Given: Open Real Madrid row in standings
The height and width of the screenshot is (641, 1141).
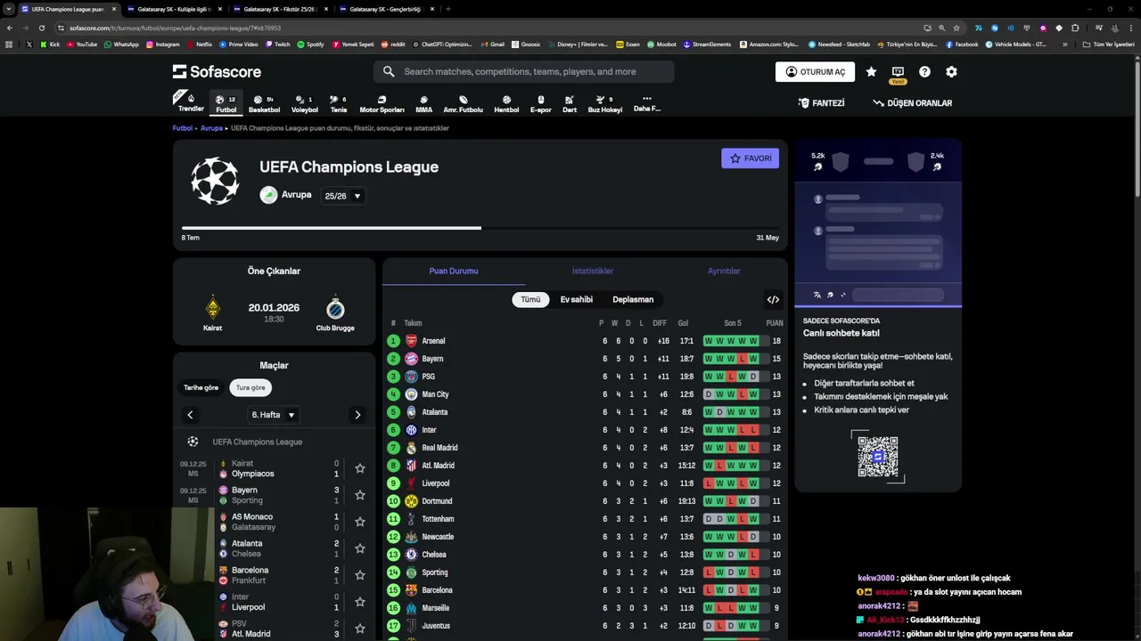Looking at the screenshot, I should coord(586,448).
